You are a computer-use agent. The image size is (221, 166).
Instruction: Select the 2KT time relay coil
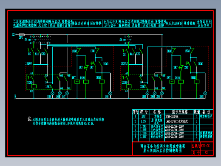[x=172, y=82]
